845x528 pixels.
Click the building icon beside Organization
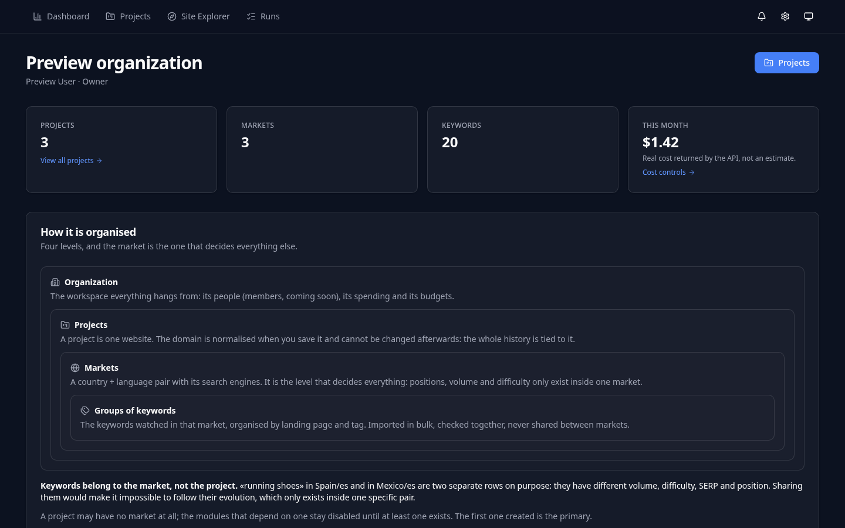tap(55, 282)
